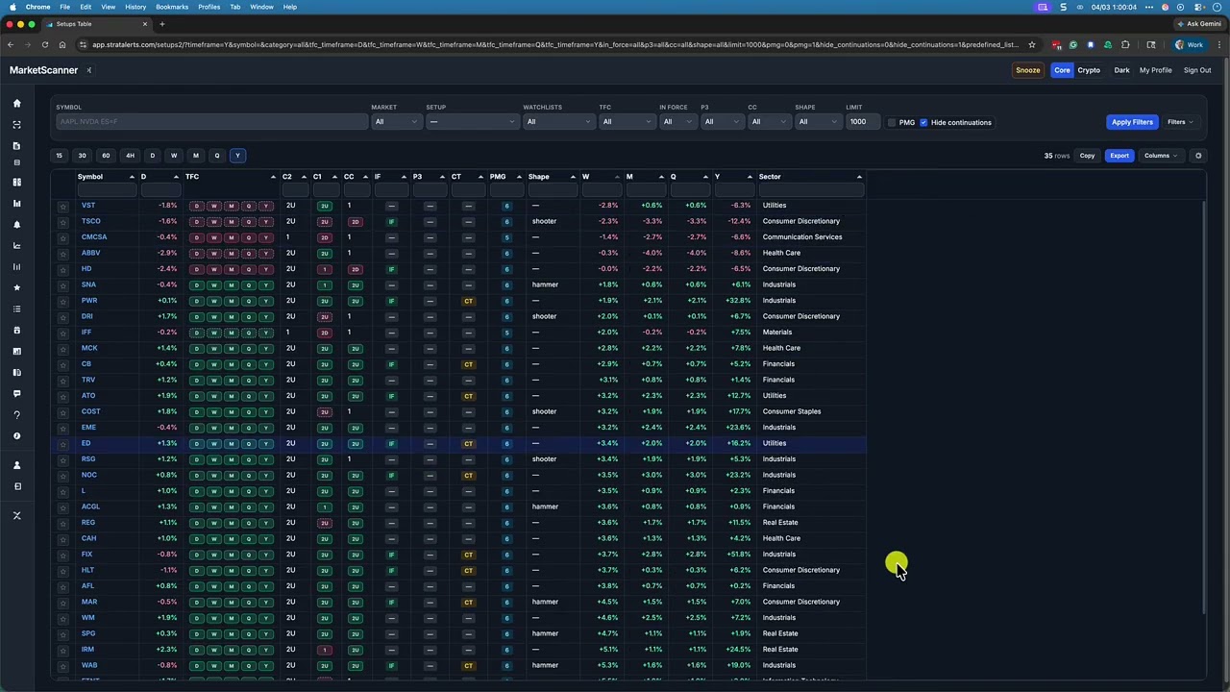Uncheck Hide continuations
1230x692 pixels.
pyautogui.click(x=923, y=122)
